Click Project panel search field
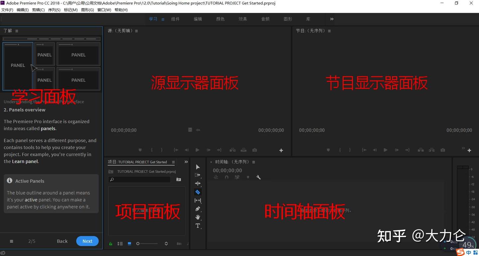This screenshot has width=479, height=256. pos(139,179)
